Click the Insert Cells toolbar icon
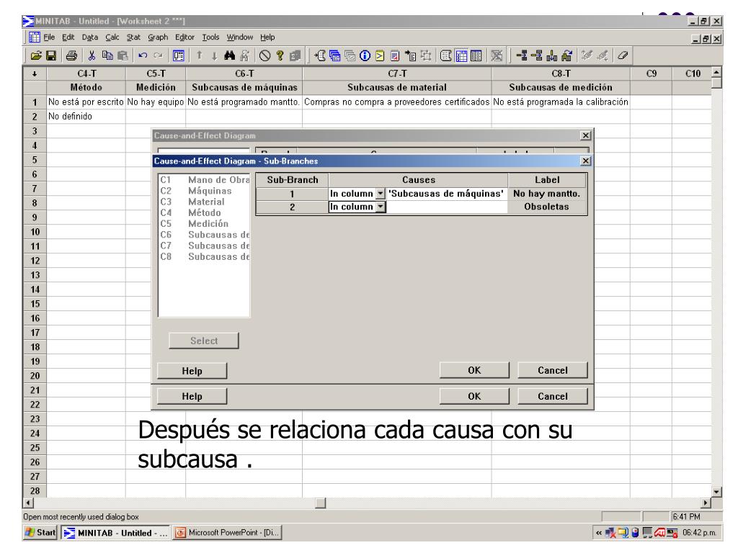Viewport: 738px width, 553px height. tap(522, 56)
